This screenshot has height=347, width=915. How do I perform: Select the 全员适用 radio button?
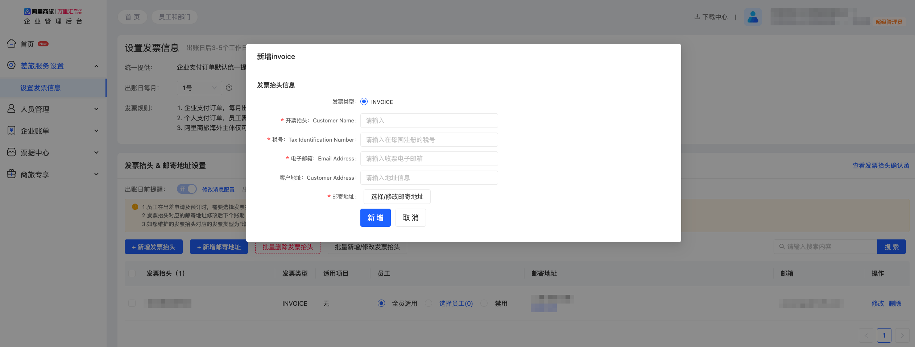click(x=381, y=303)
